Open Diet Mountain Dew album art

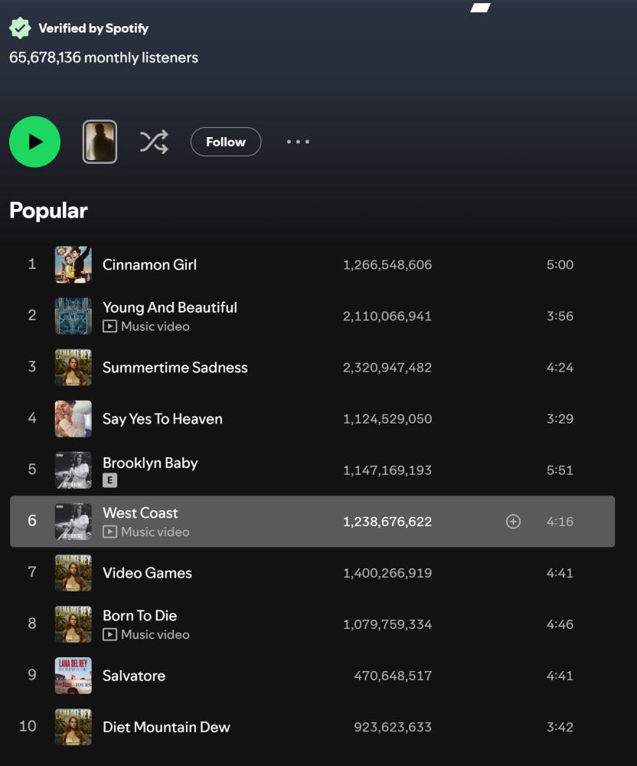[73, 727]
